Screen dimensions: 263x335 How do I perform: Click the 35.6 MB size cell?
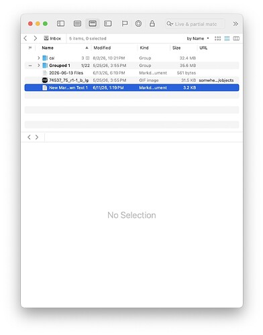coord(187,66)
